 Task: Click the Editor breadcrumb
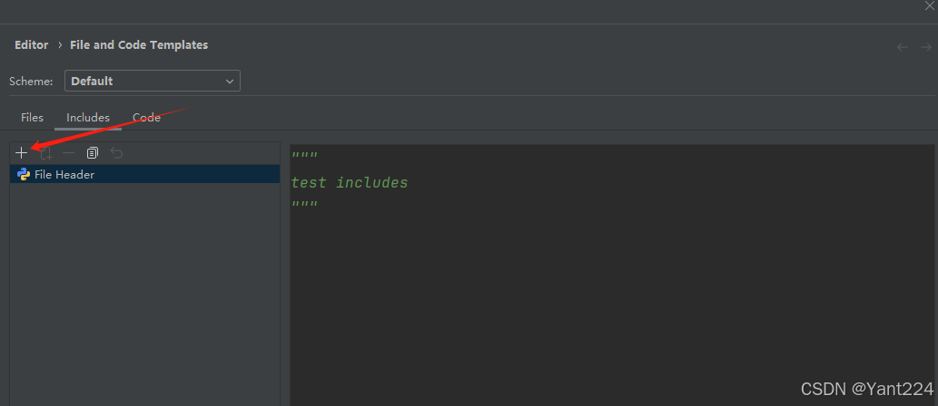point(31,44)
